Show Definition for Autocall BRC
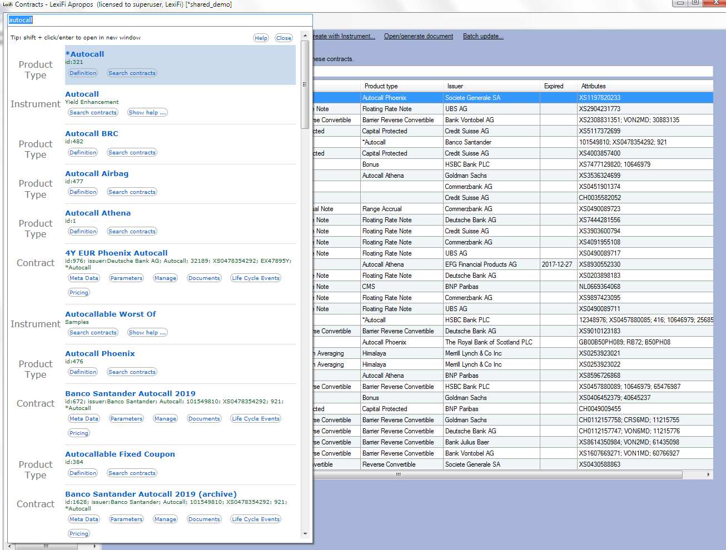This screenshot has height=550, width=726. (83, 153)
